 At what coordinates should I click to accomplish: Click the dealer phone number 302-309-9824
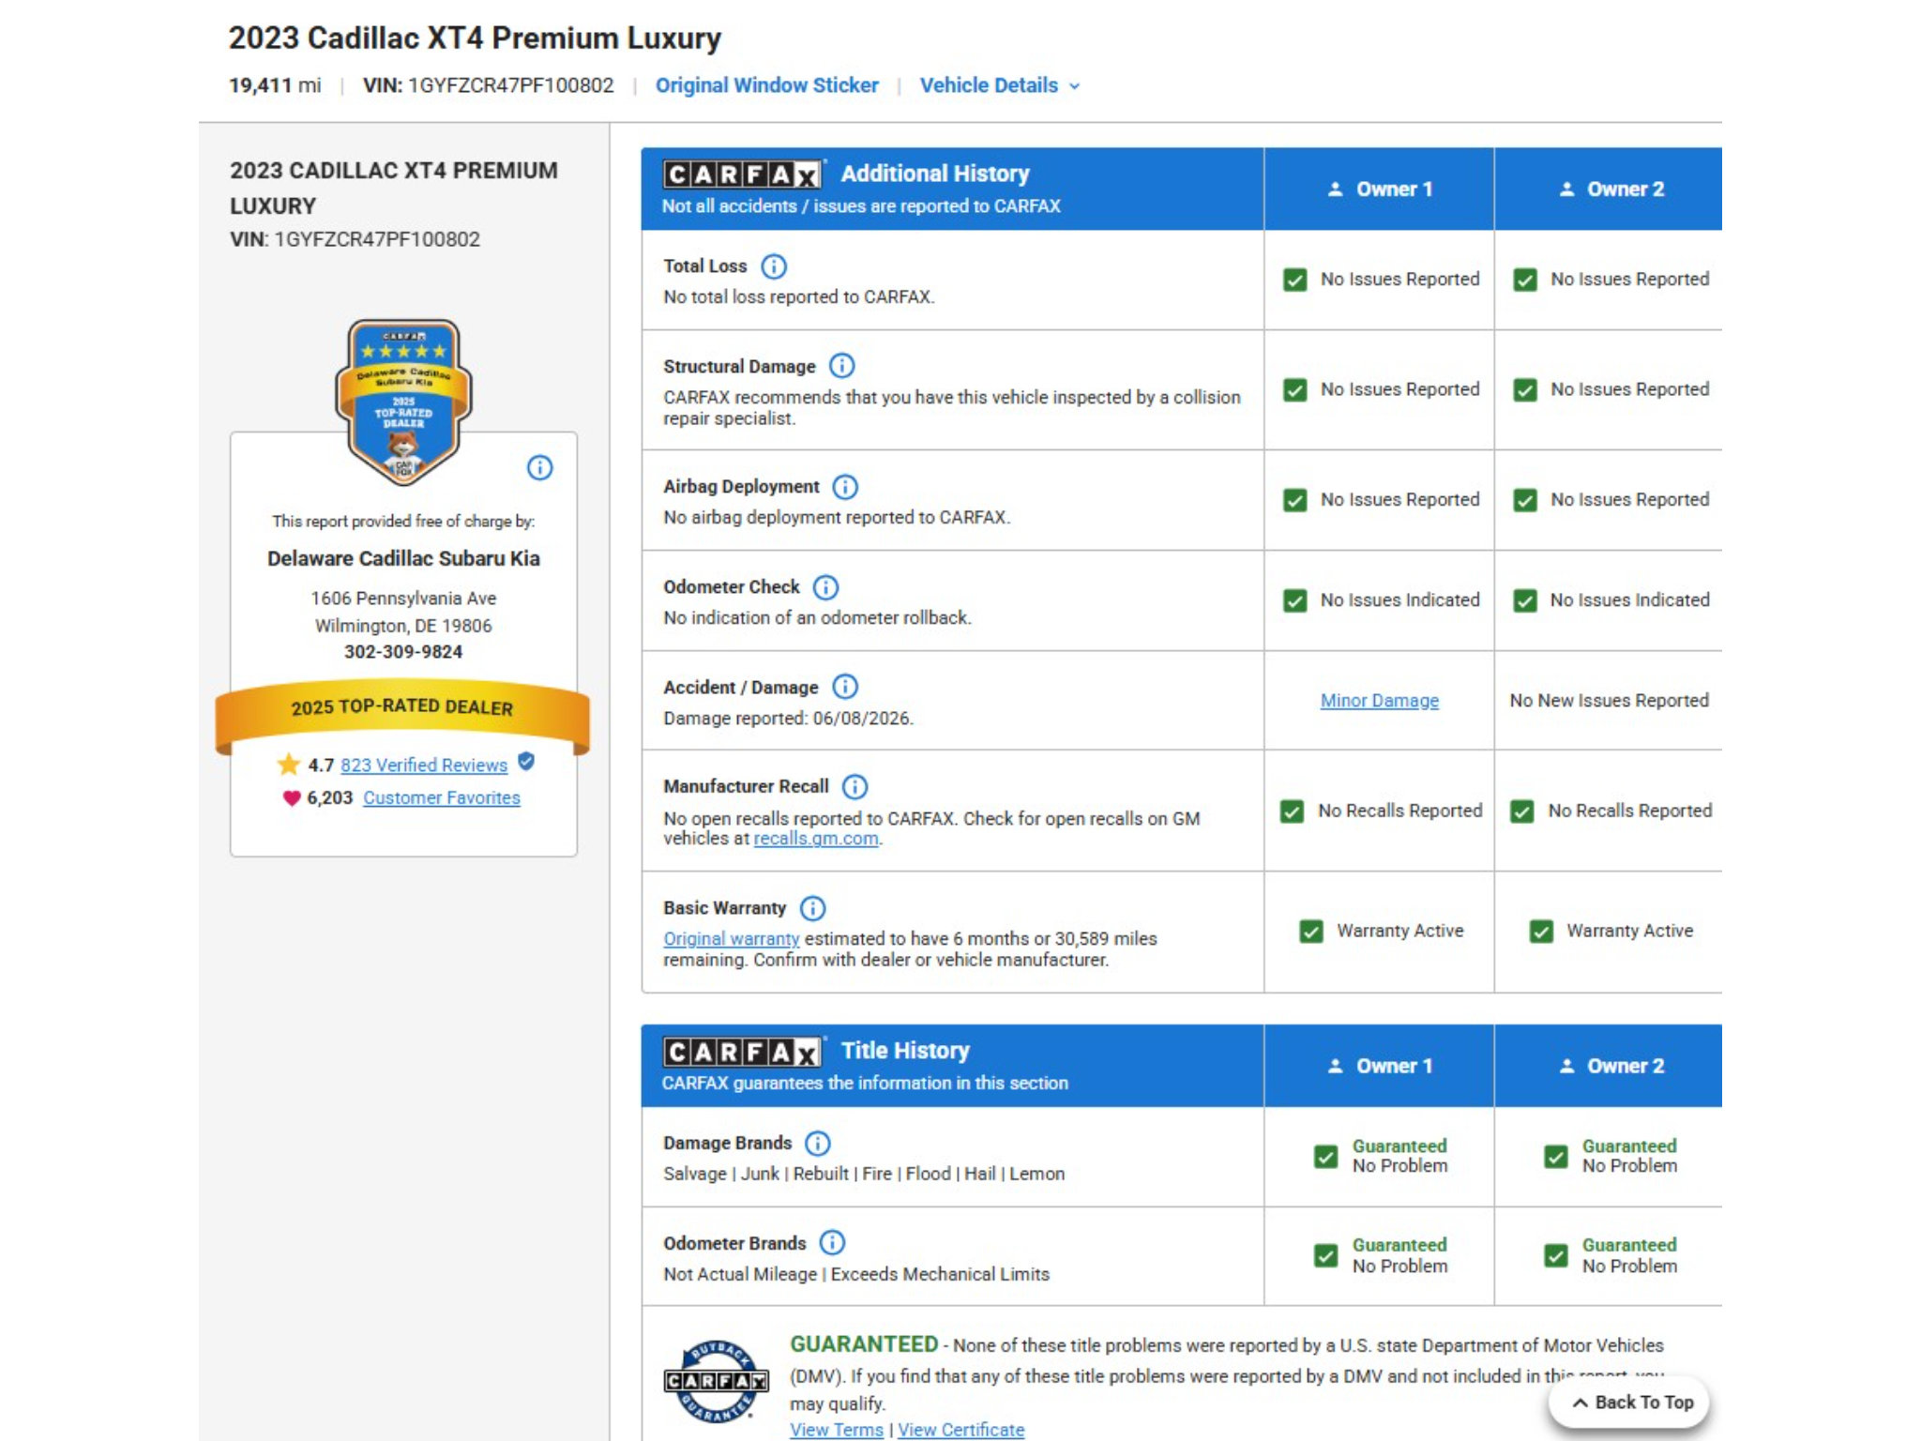pyautogui.click(x=403, y=652)
